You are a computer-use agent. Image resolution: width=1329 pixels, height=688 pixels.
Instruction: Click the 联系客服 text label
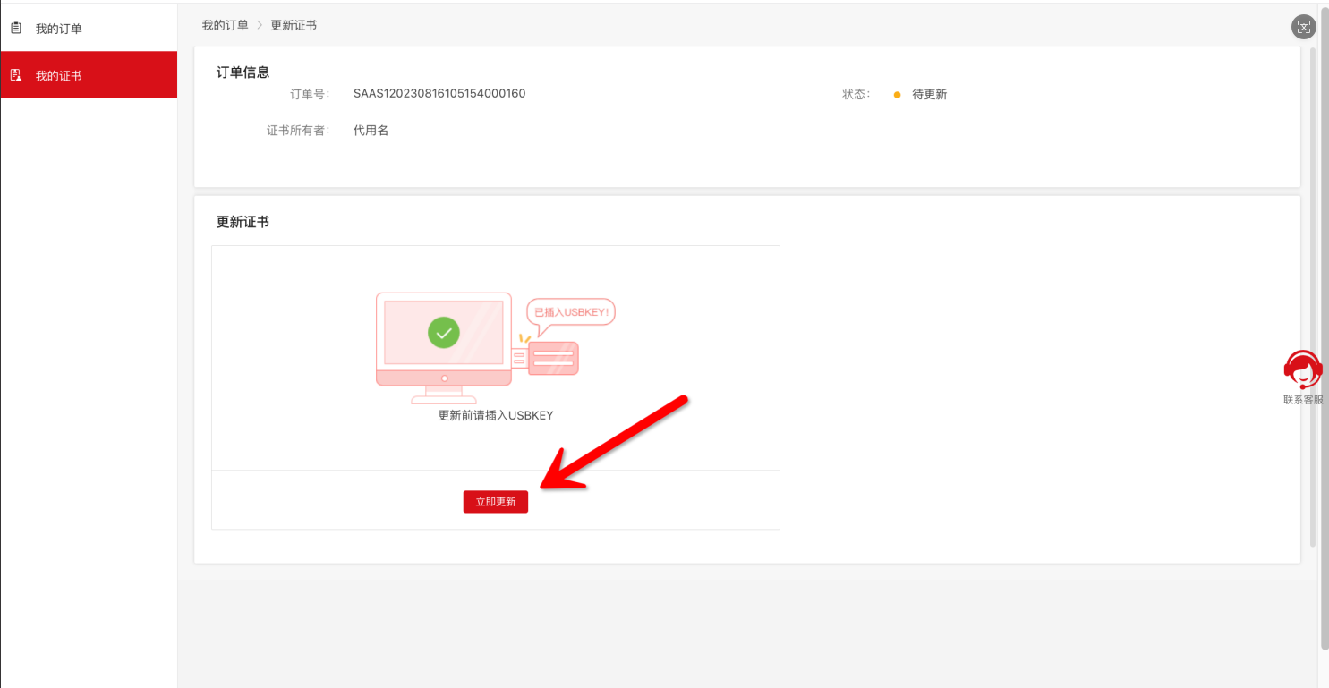1302,400
